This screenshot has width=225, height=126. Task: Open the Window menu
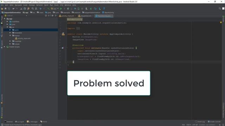68,5
